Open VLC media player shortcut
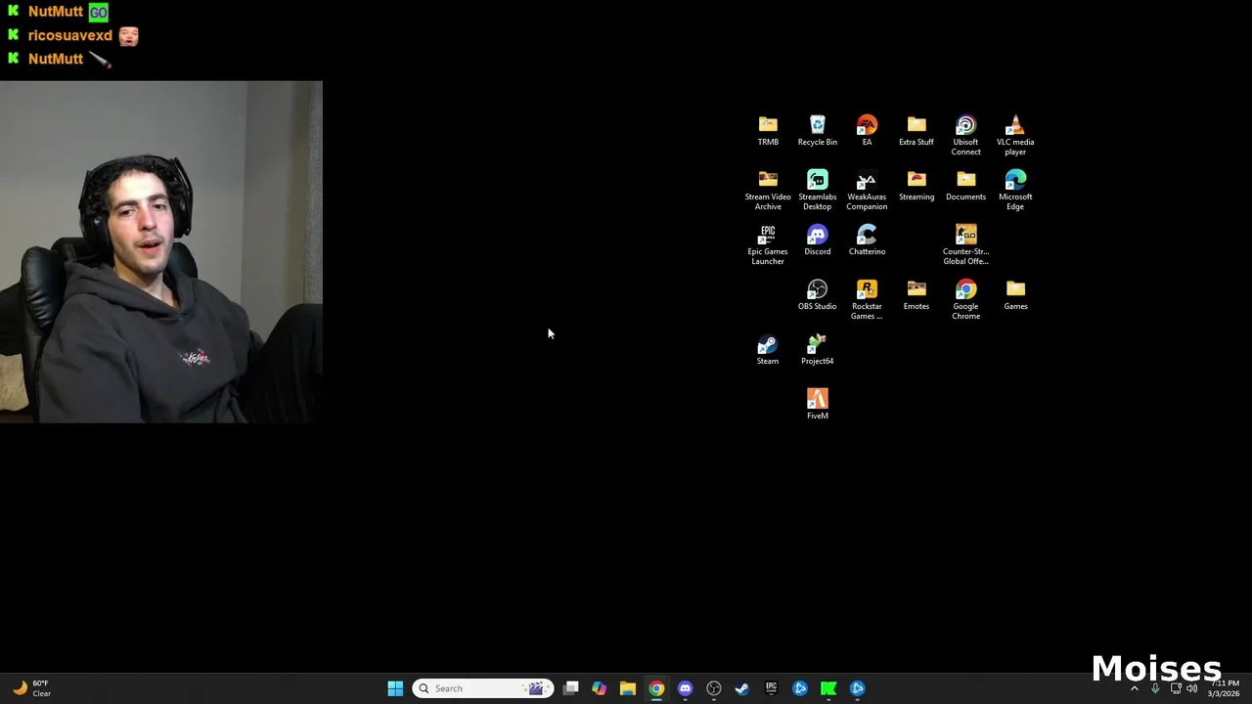This screenshot has height=704, width=1252. click(1015, 135)
